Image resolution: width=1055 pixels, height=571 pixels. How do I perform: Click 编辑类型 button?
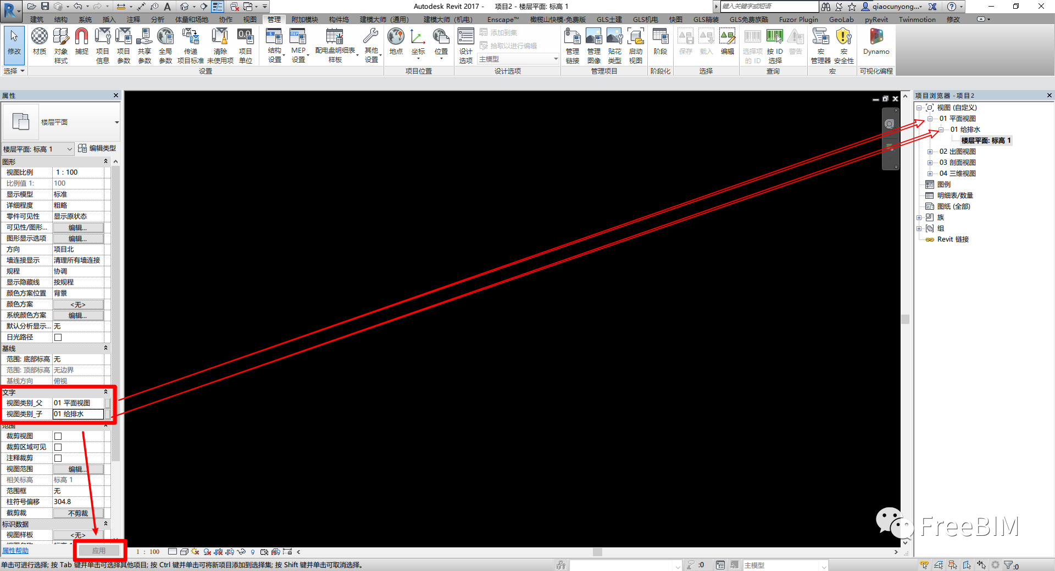pos(97,148)
